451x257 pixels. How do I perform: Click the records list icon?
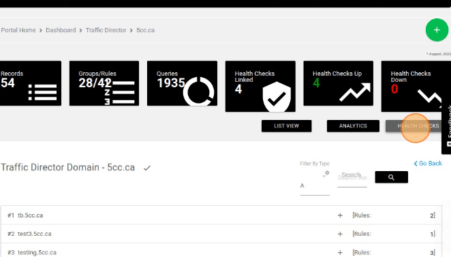(42, 93)
